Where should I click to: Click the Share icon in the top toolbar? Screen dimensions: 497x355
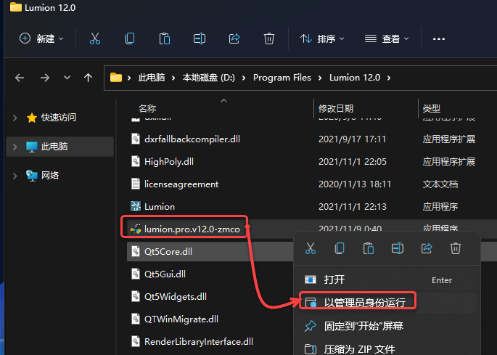pyautogui.click(x=234, y=38)
